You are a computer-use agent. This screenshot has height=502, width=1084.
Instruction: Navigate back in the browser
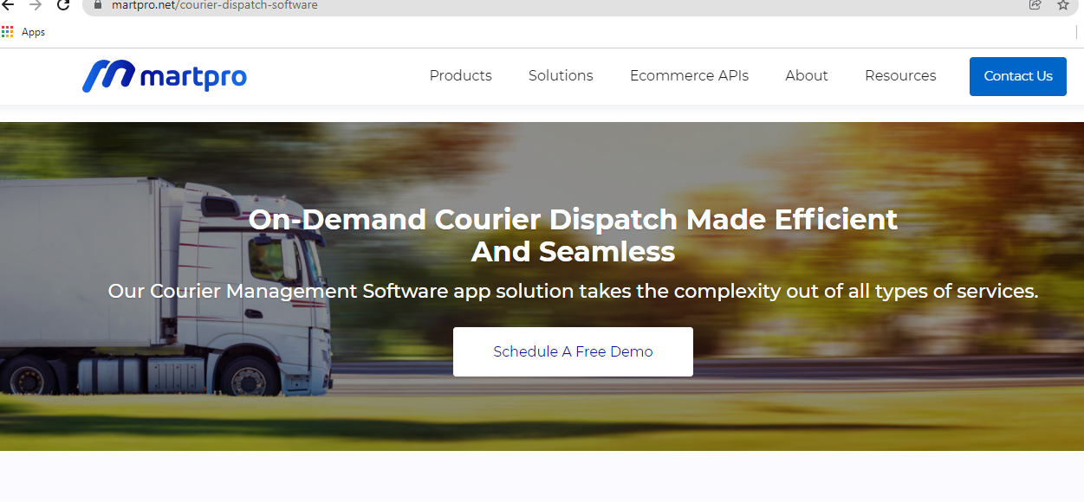pyautogui.click(x=9, y=5)
